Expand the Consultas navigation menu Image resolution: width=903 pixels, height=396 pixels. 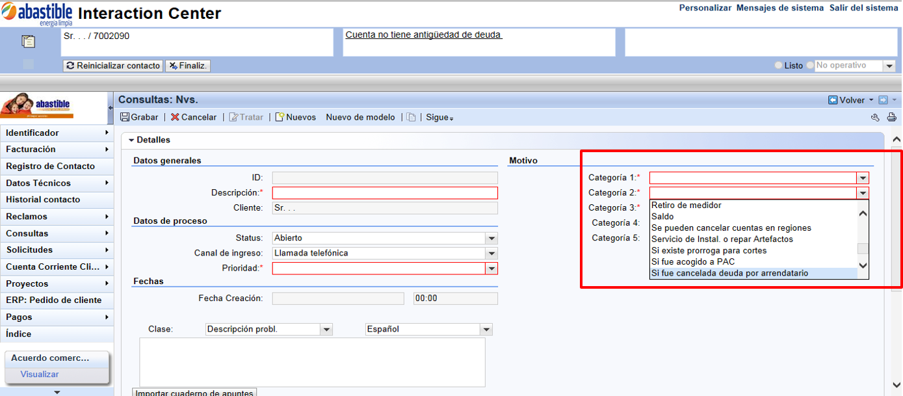tap(57, 233)
